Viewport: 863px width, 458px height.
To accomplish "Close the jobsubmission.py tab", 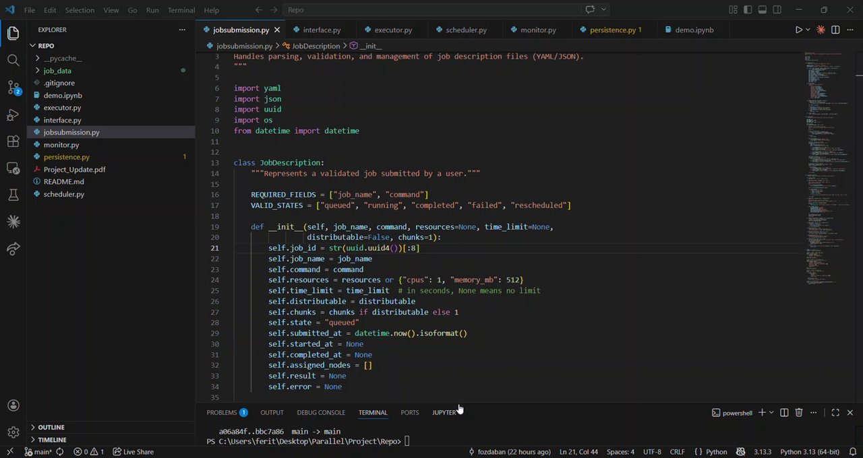I will (276, 30).
